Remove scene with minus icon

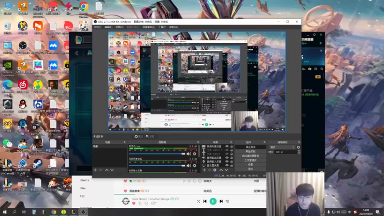click(100, 170)
